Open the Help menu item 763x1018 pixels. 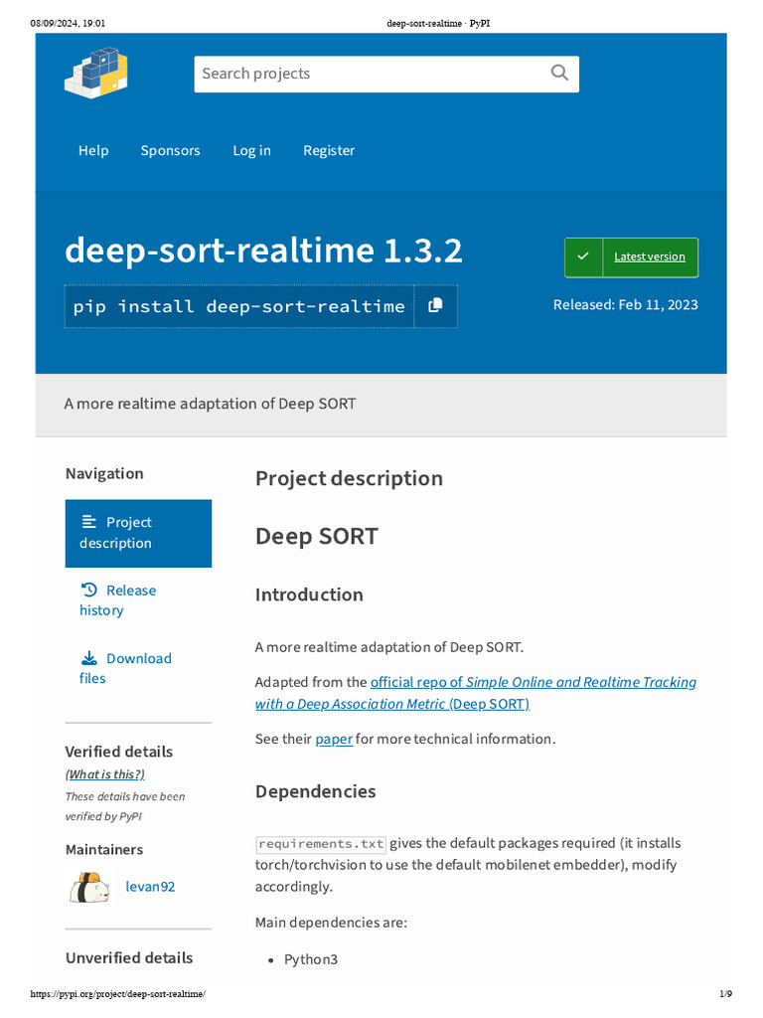(93, 151)
